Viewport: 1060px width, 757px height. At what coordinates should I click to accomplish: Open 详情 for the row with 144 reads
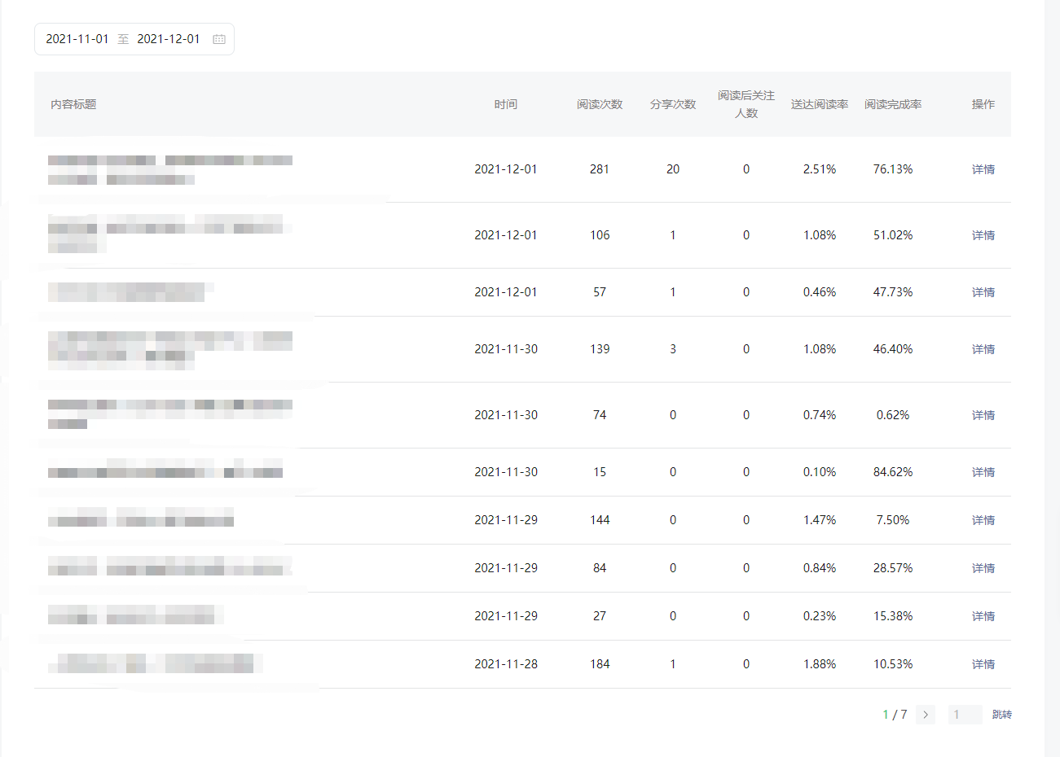coord(983,520)
